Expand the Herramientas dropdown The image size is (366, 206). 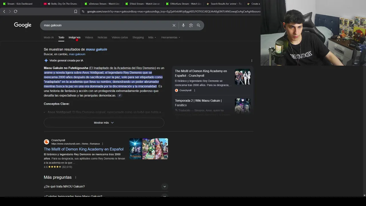[x=171, y=37]
